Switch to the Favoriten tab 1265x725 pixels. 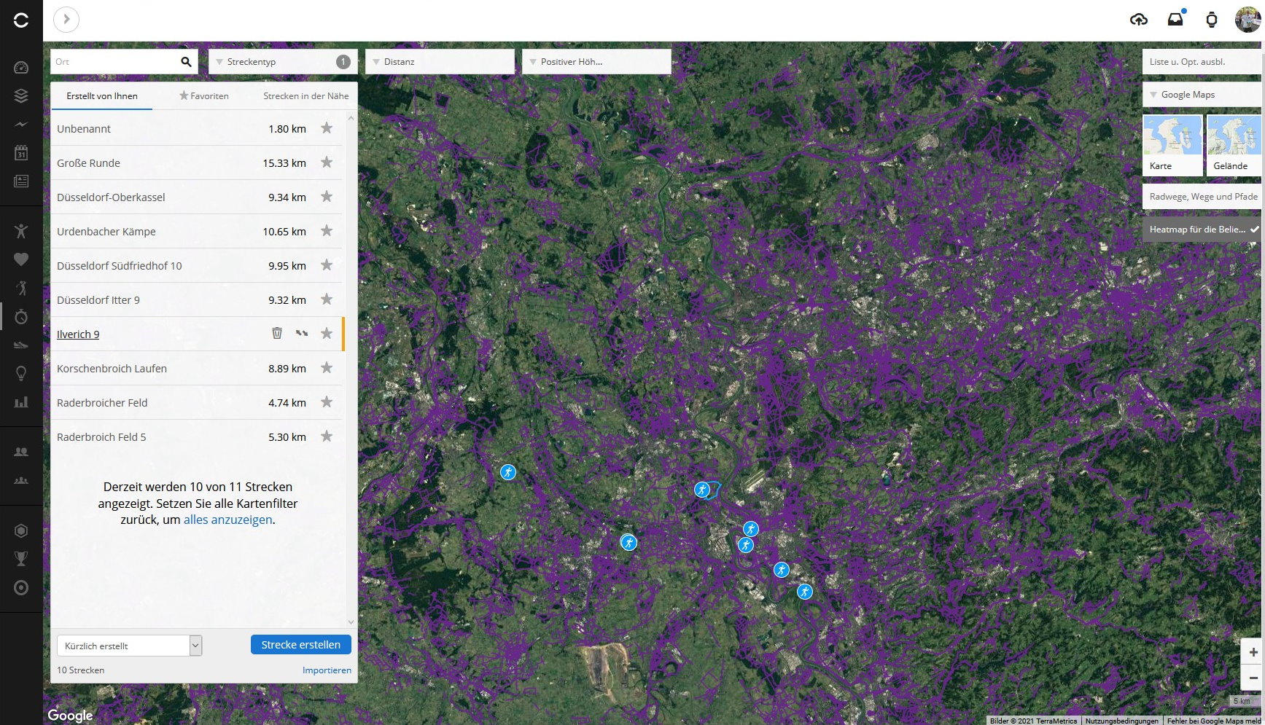[204, 96]
